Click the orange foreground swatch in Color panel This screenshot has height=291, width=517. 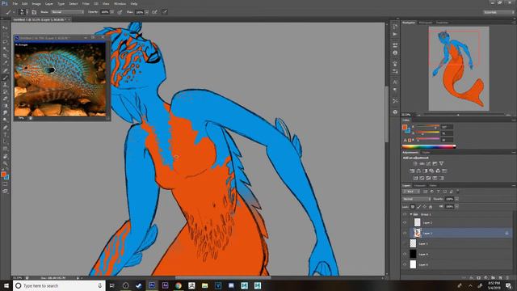click(x=405, y=127)
